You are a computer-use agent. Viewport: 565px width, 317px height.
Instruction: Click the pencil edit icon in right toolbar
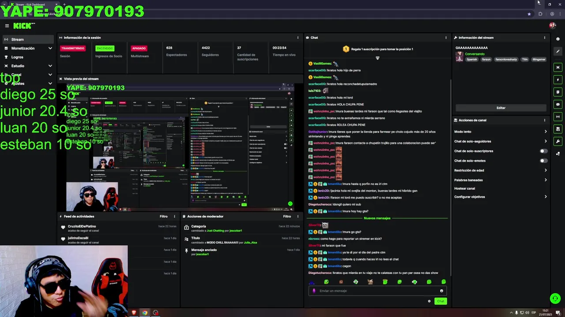click(558, 52)
